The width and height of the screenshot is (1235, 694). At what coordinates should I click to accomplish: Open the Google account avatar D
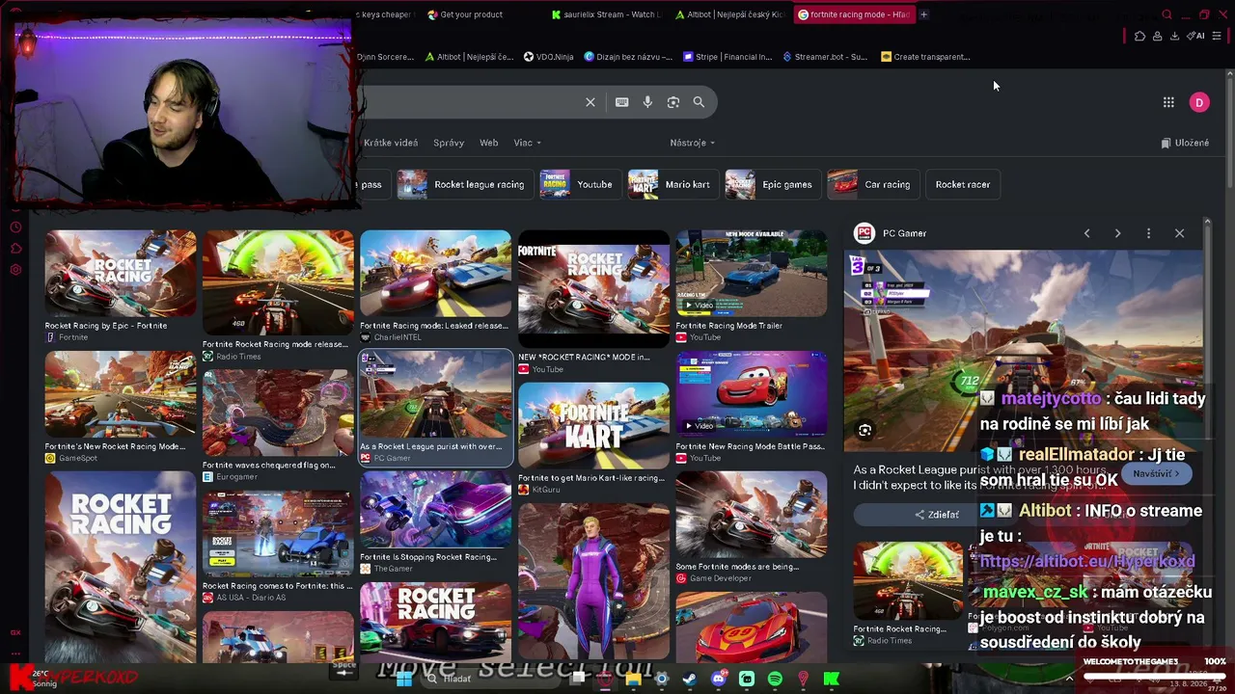tap(1199, 102)
